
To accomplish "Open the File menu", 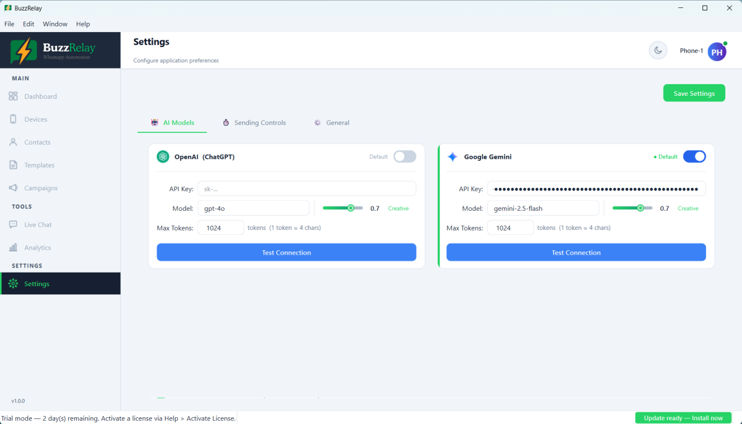I will click(x=9, y=24).
